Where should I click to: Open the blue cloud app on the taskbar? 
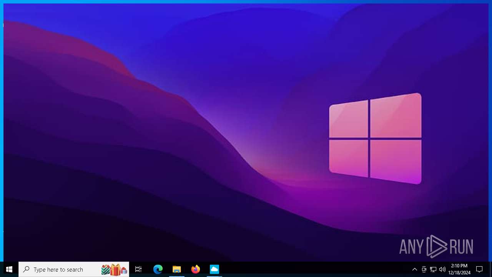pyautogui.click(x=214, y=269)
